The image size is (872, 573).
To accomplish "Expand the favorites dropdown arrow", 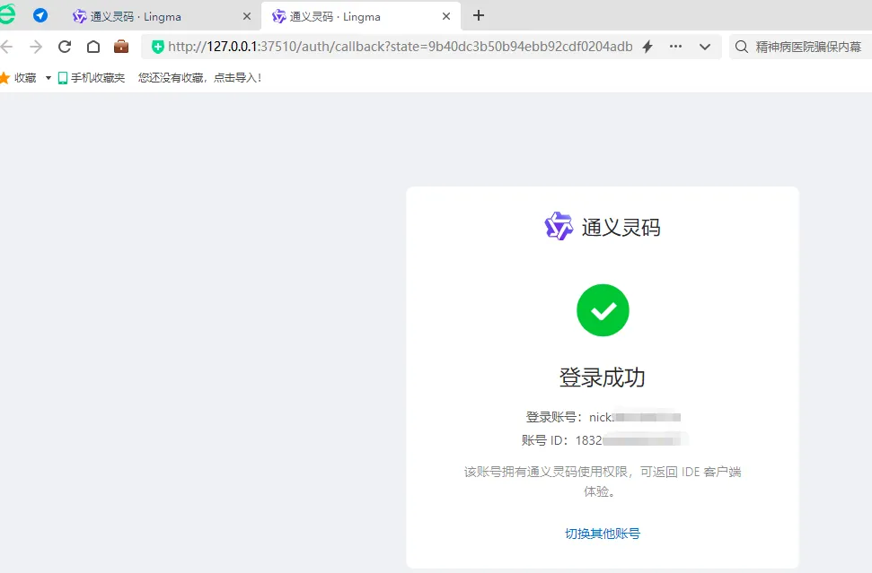I will [48, 78].
